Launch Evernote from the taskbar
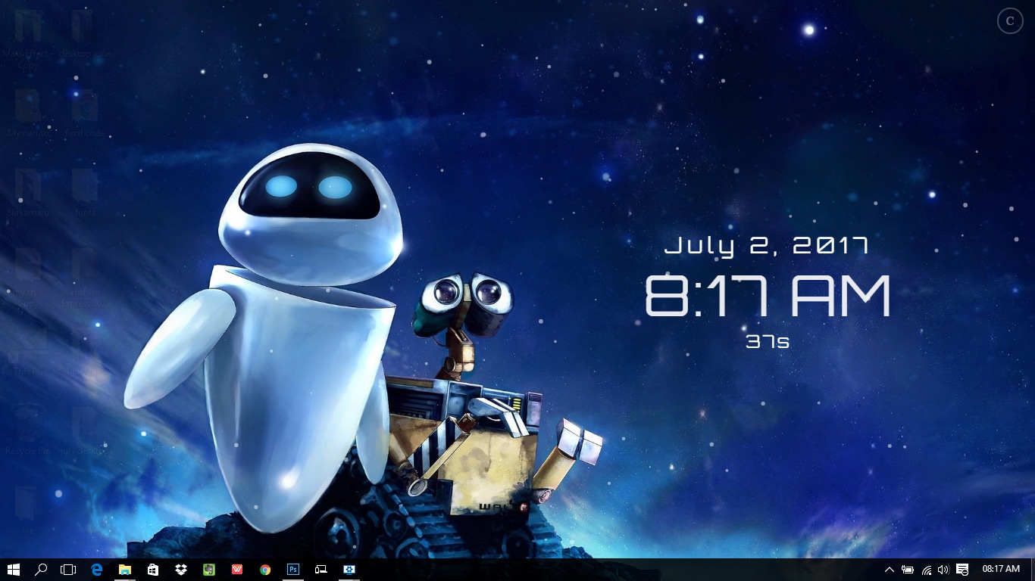1035x581 pixels. coord(208,570)
